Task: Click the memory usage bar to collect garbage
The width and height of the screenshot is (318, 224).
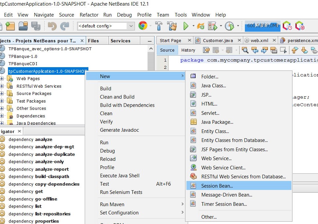Action: click(x=263, y=26)
